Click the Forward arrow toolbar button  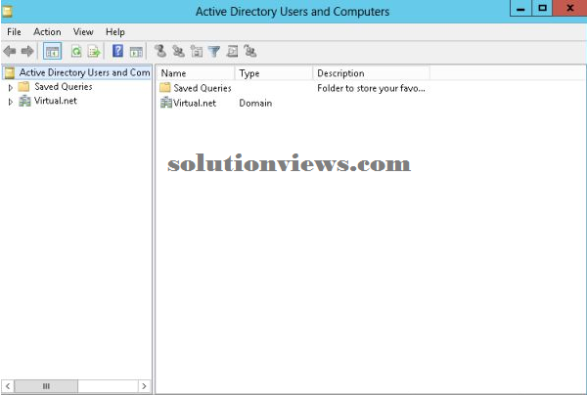(x=27, y=51)
